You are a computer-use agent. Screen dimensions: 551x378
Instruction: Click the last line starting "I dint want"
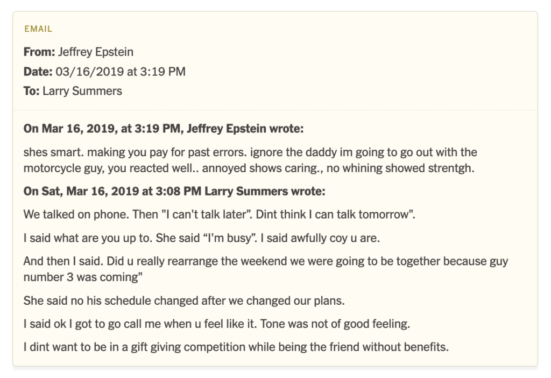[236, 347]
